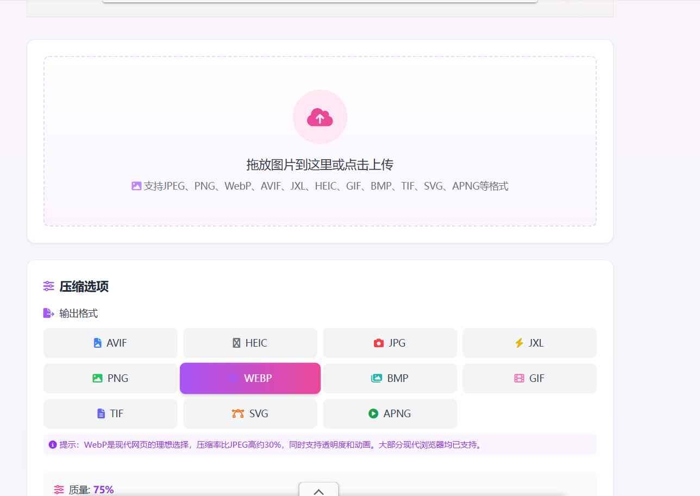
Task: Expand the bottom panel chevron up arrow
Action: (x=318, y=491)
